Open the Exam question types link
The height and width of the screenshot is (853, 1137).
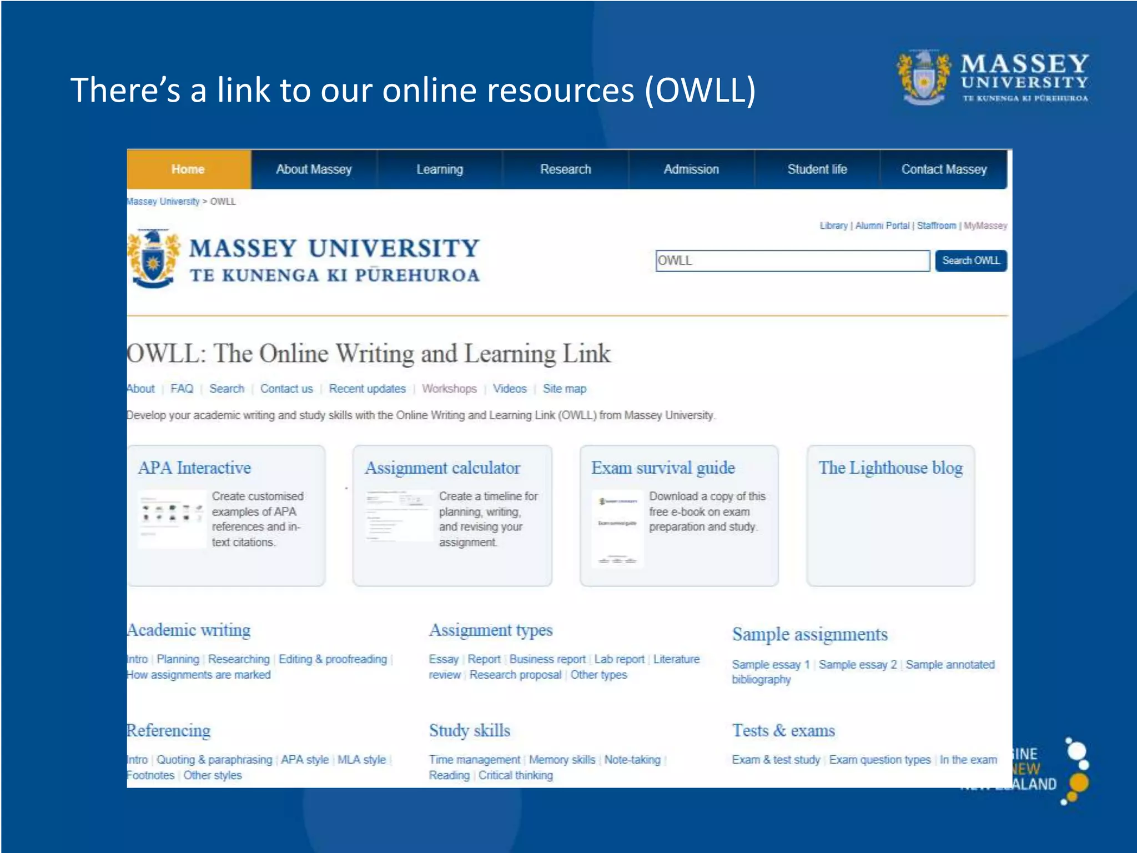pos(879,759)
